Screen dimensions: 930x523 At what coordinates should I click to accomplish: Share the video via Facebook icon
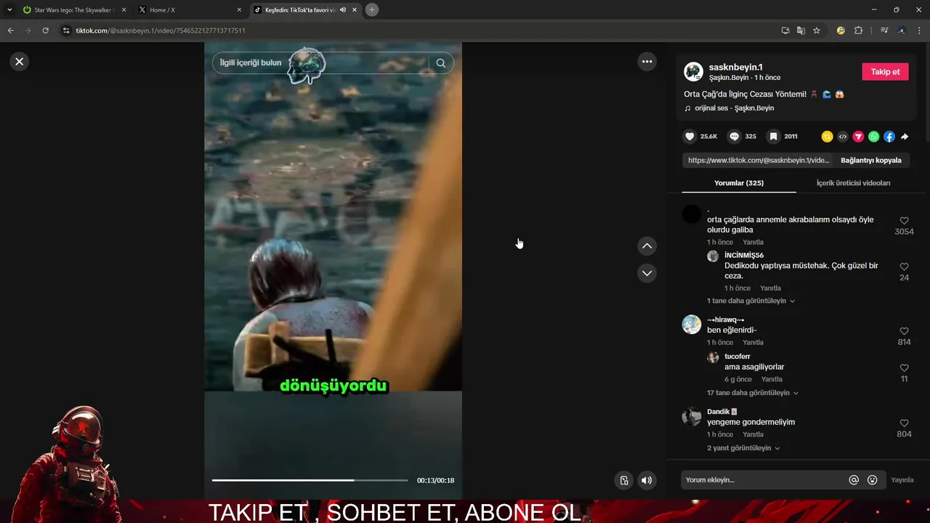[x=889, y=137]
